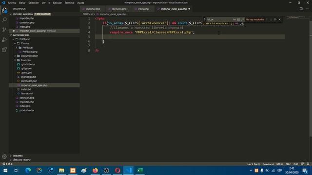312x175 pixels.
Task: Change indentation via Espacios: 4
Action: [x=268, y=164]
